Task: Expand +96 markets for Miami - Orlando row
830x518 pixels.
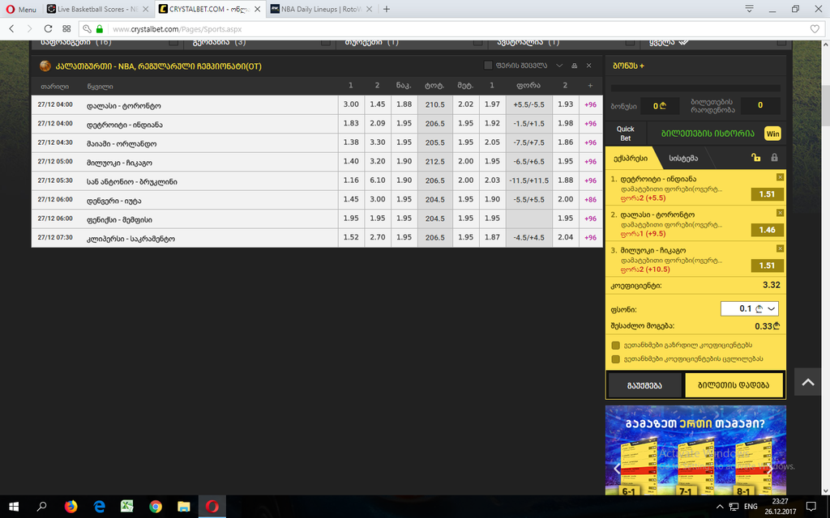Action: [591, 142]
